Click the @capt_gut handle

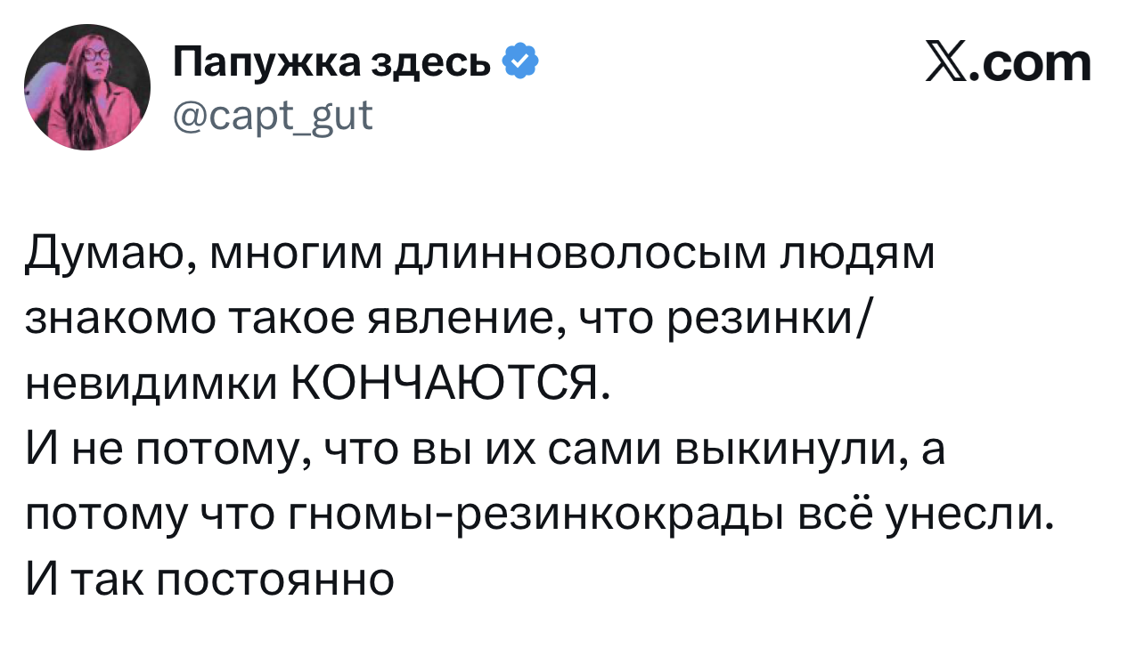coord(273,114)
